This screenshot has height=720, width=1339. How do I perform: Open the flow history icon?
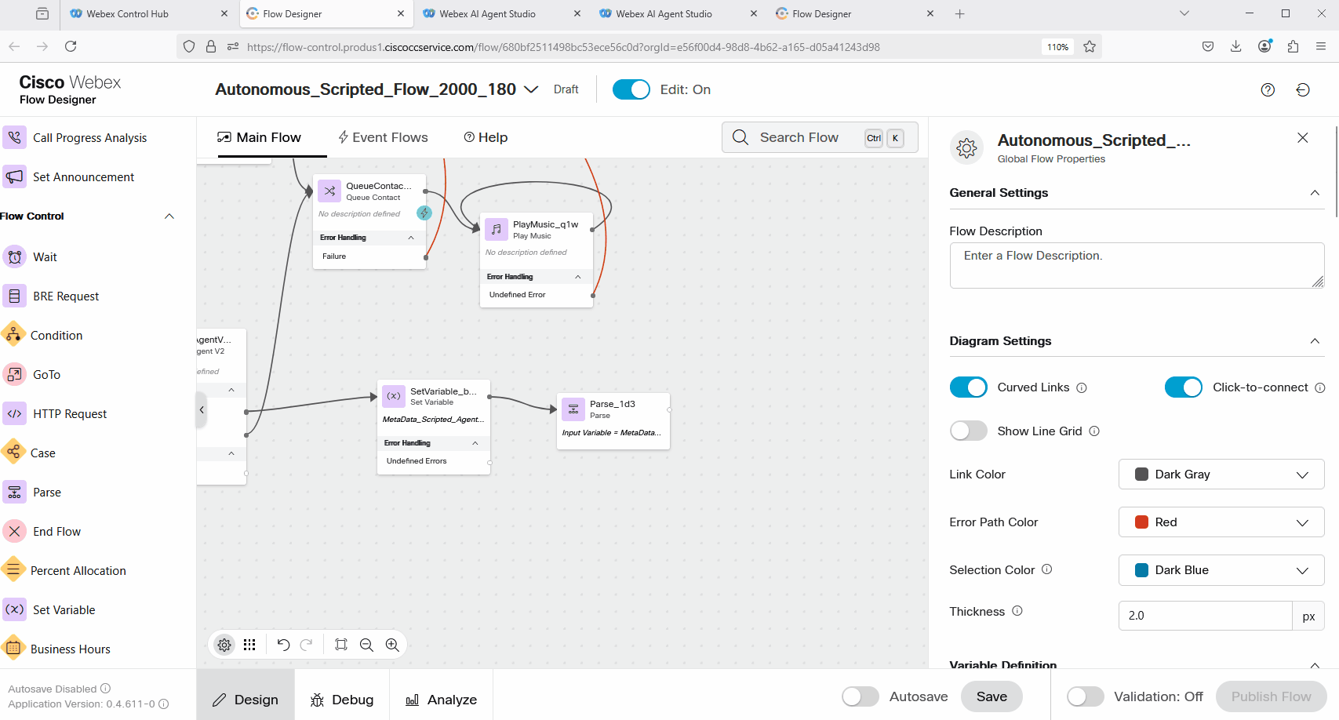click(1303, 90)
